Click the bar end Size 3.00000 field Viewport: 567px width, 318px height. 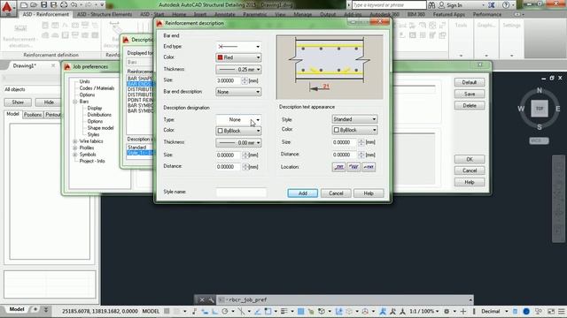[229, 80]
